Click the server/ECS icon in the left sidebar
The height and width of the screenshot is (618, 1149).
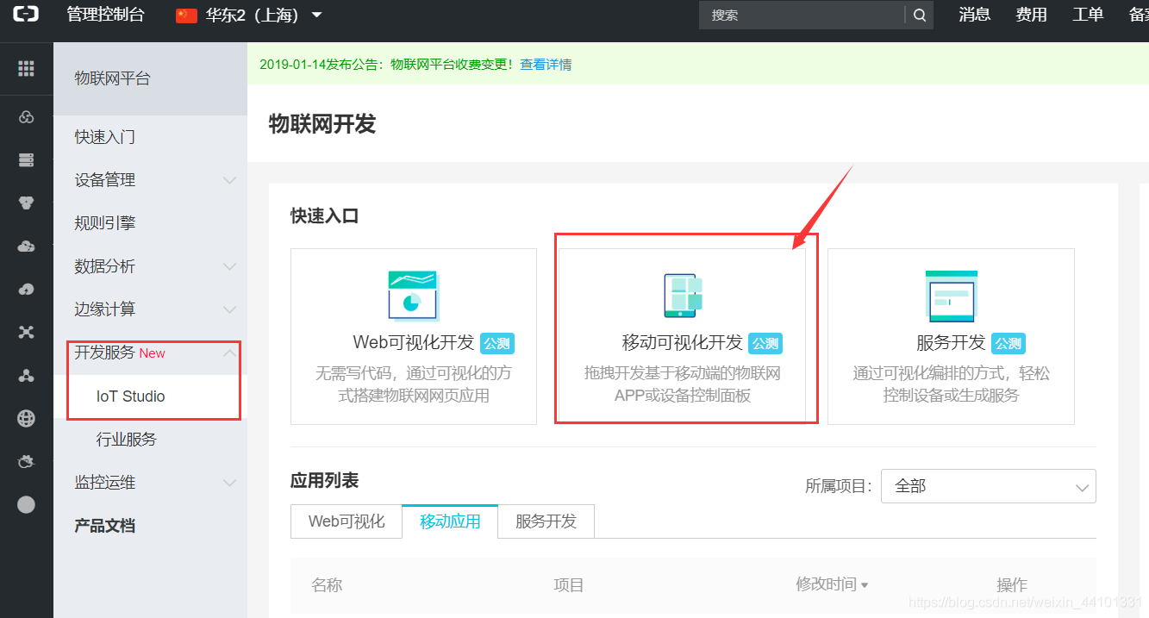pyautogui.click(x=25, y=159)
